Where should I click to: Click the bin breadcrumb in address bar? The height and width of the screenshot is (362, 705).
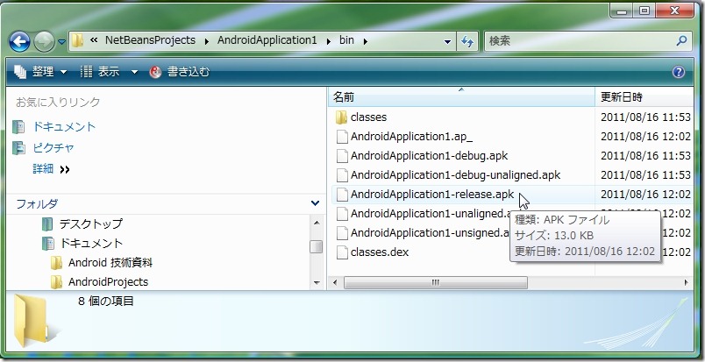(x=346, y=40)
